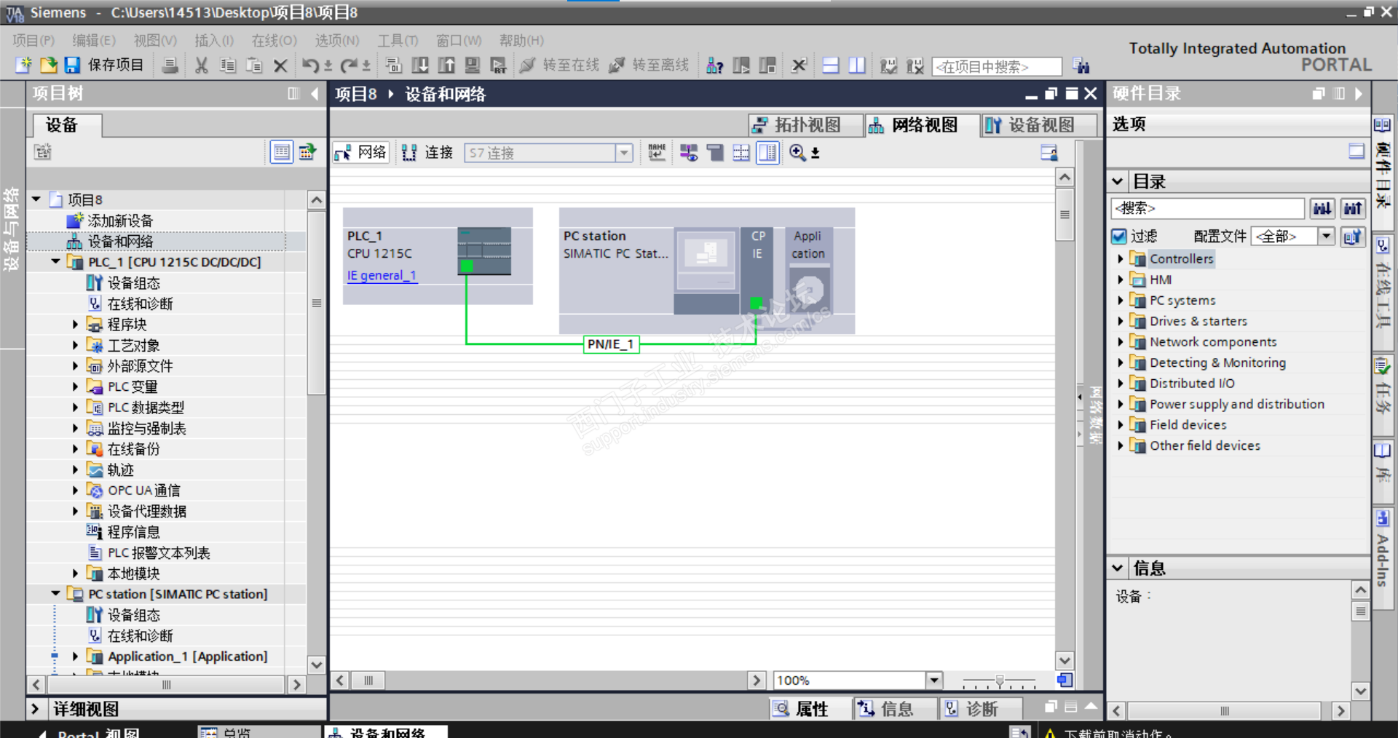The height and width of the screenshot is (738, 1398).
Task: Select PN/IE_1 network label
Action: [x=611, y=344]
